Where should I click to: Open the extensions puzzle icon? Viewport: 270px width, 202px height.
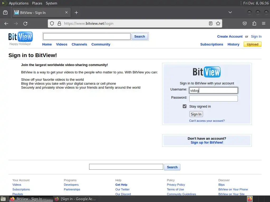point(254,23)
